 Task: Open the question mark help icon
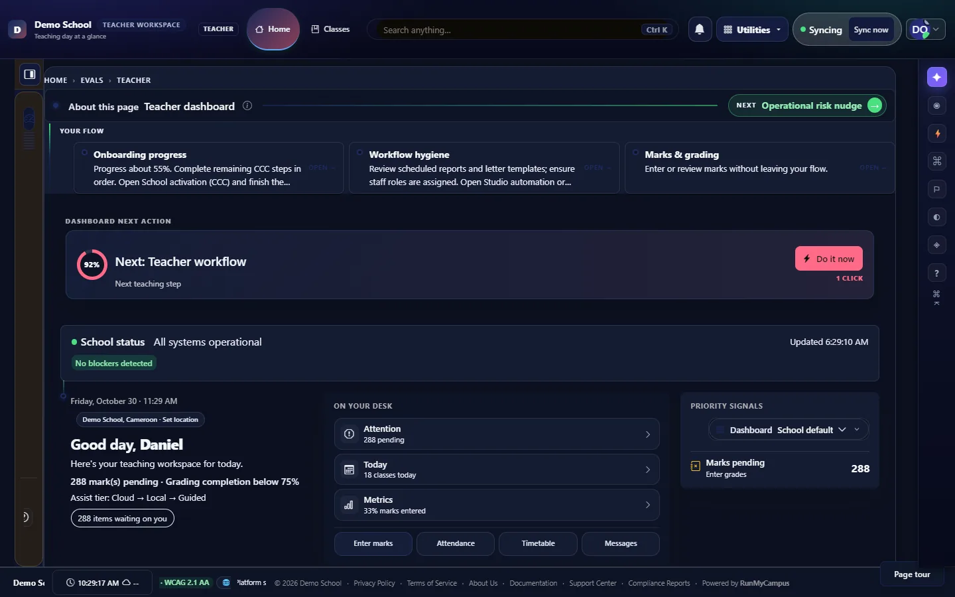pos(936,273)
